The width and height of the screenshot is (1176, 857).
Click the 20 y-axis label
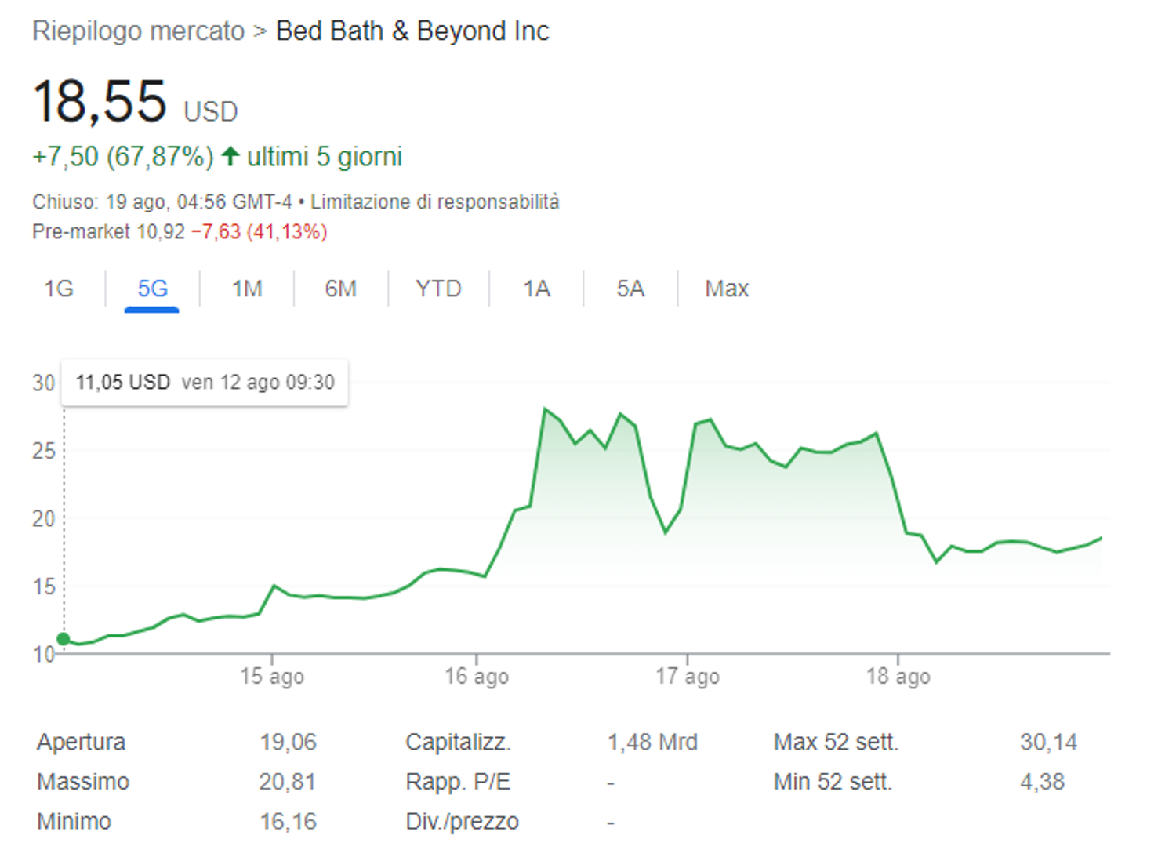(x=44, y=518)
